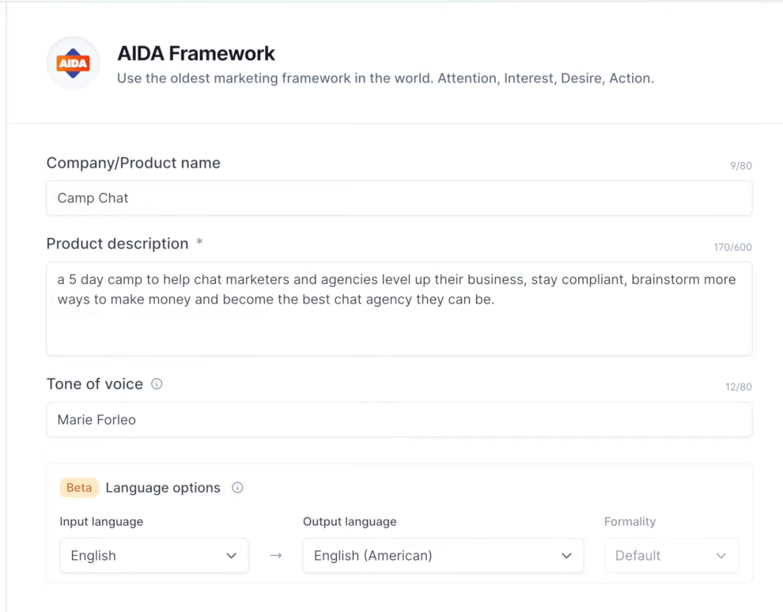Click the Input language label

101,522
